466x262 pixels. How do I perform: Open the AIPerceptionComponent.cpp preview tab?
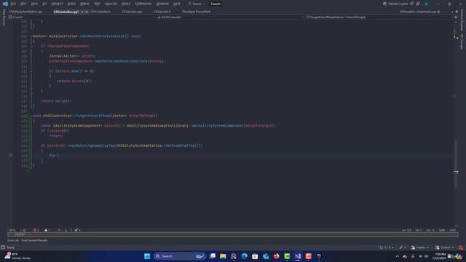click(418, 12)
